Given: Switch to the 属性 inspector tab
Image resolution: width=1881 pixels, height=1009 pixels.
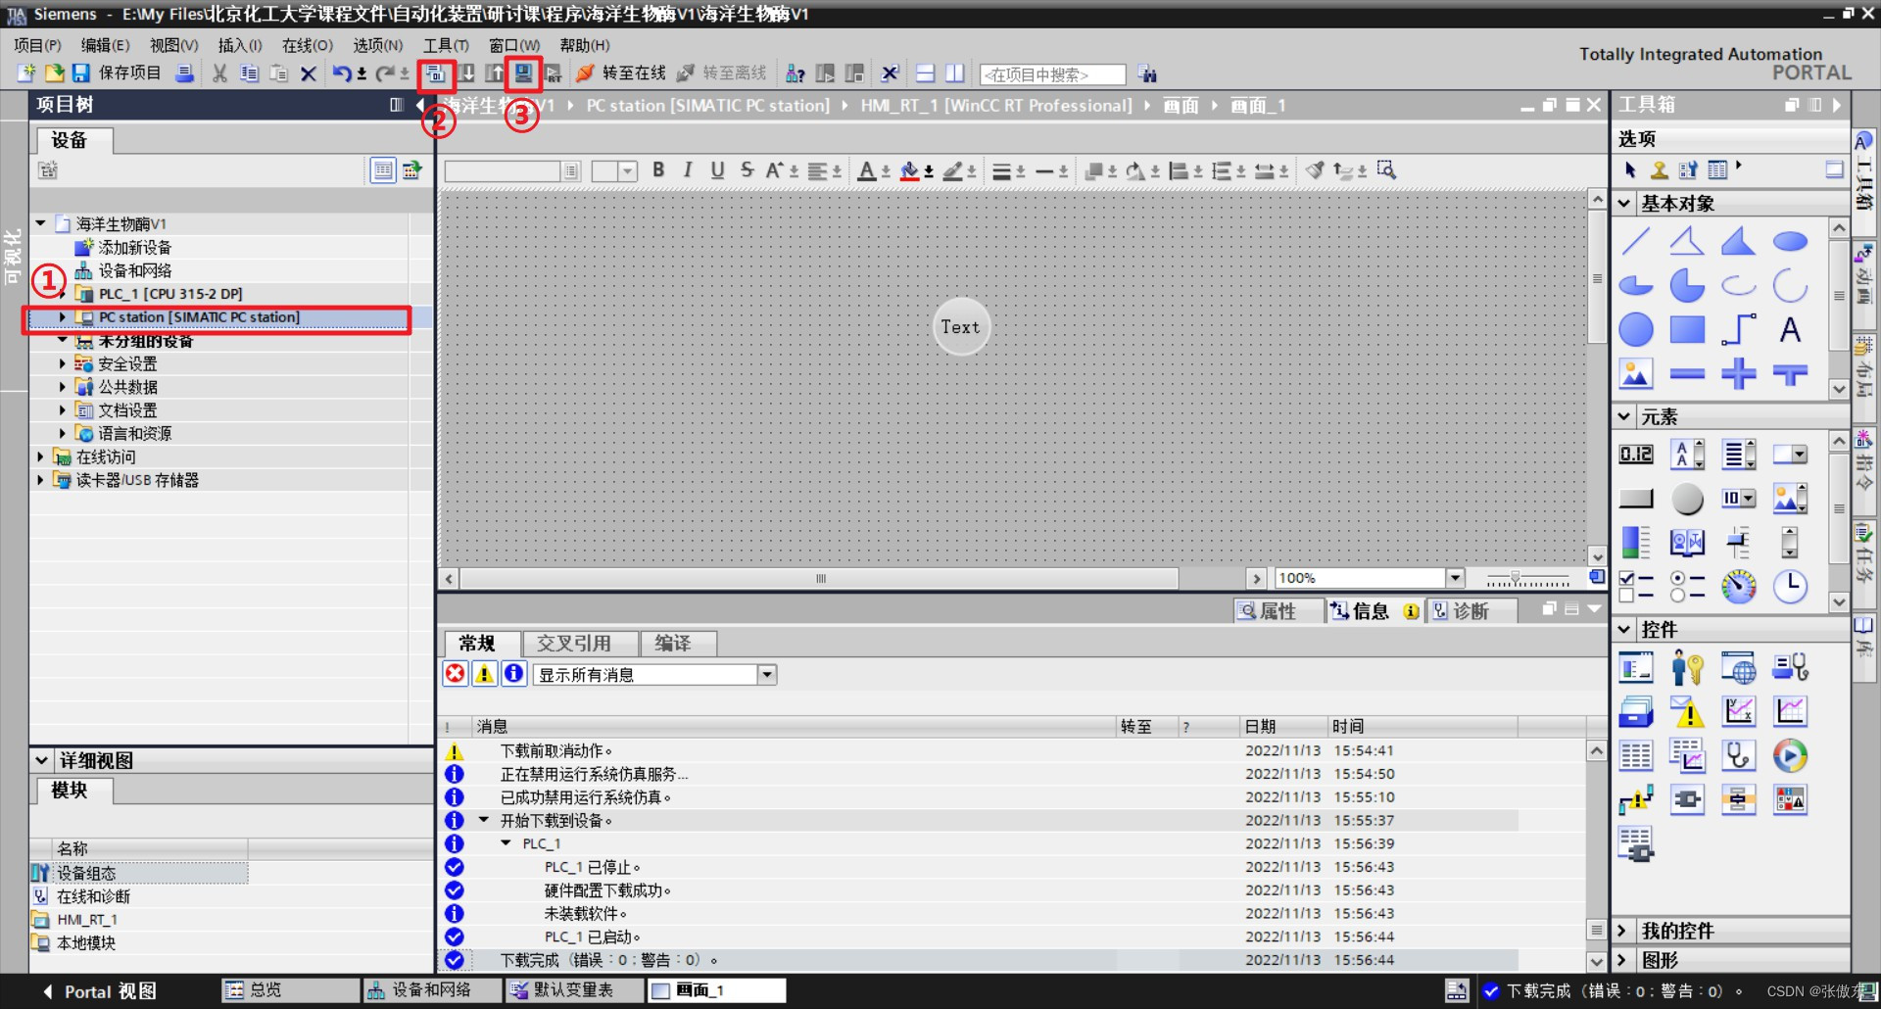Looking at the screenshot, I should [1278, 610].
